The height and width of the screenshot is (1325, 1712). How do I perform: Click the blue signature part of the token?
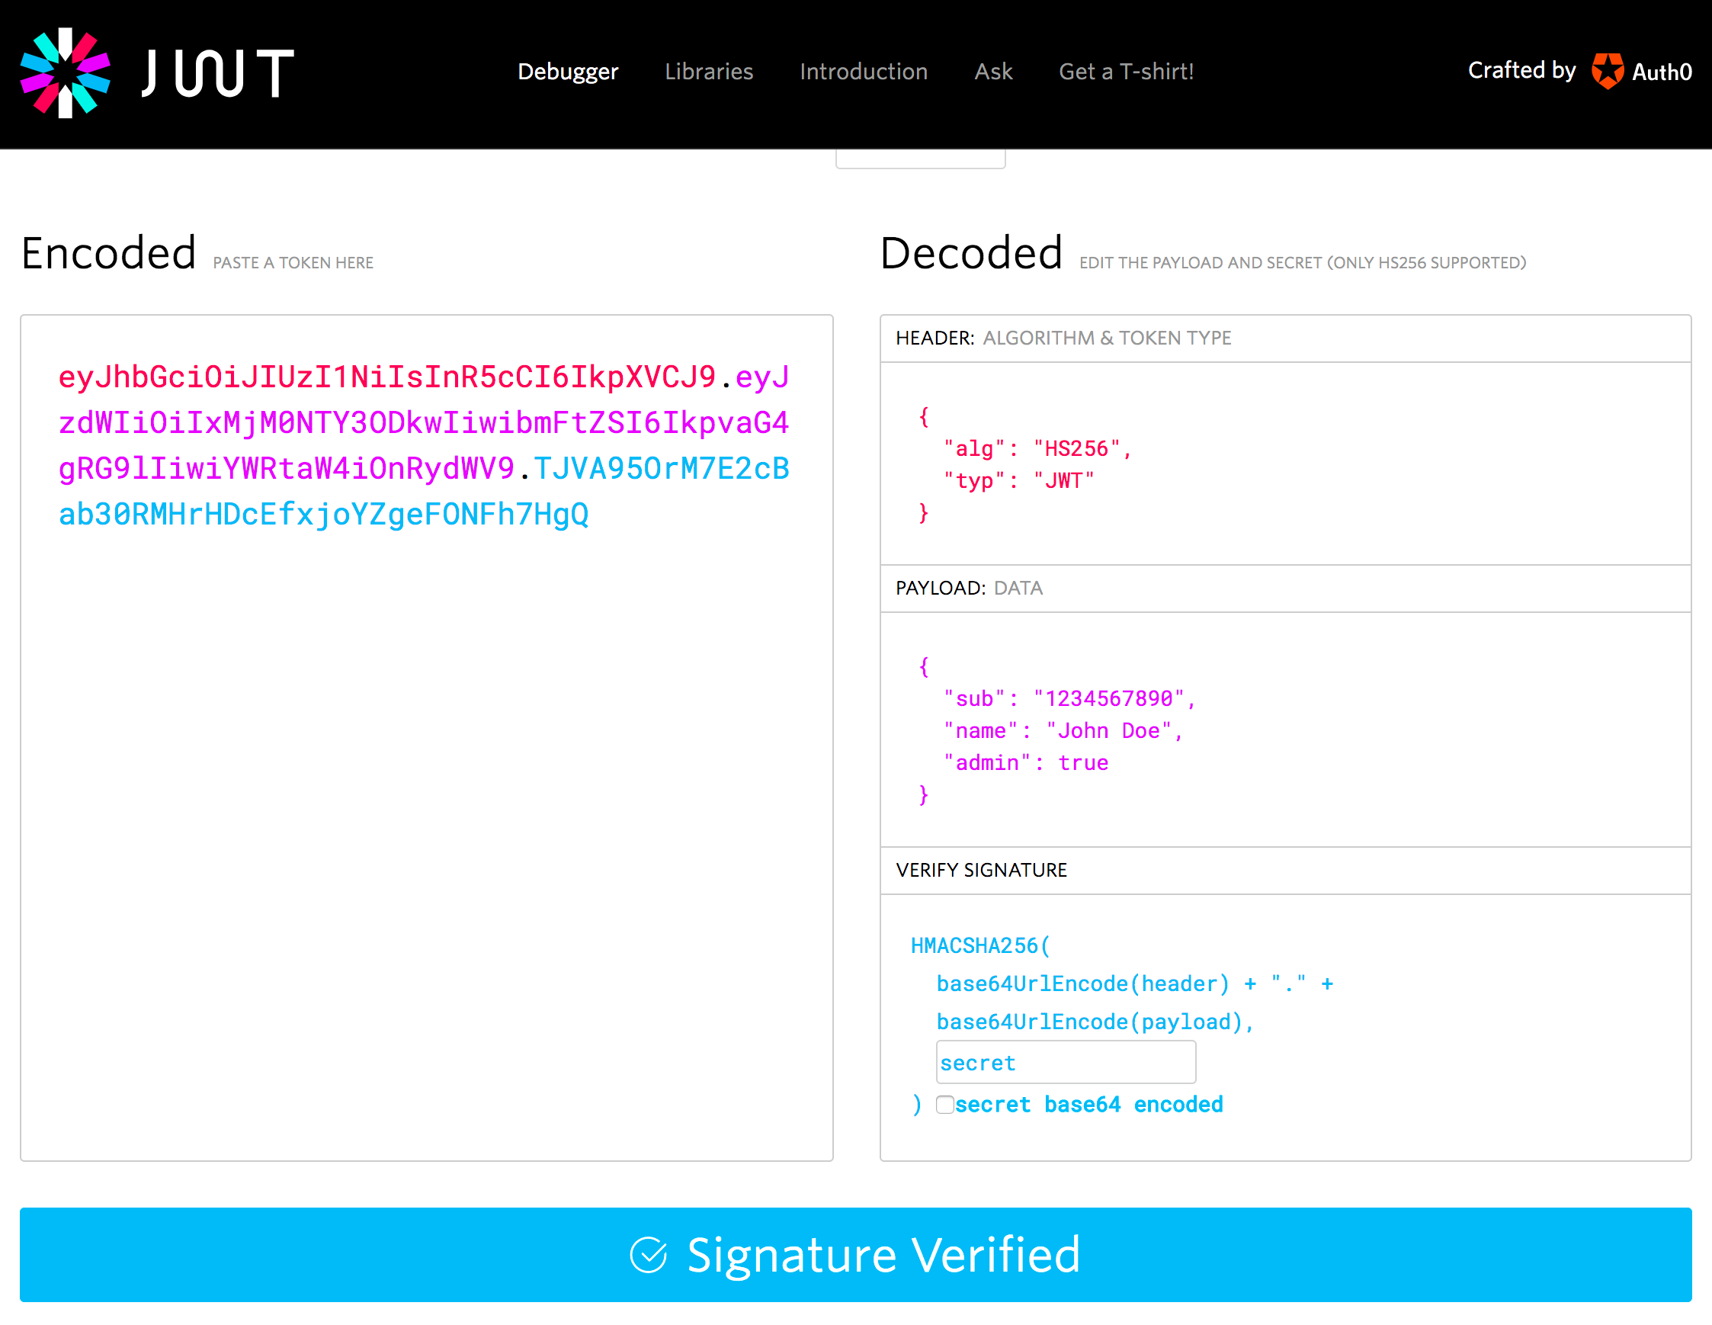click(323, 515)
